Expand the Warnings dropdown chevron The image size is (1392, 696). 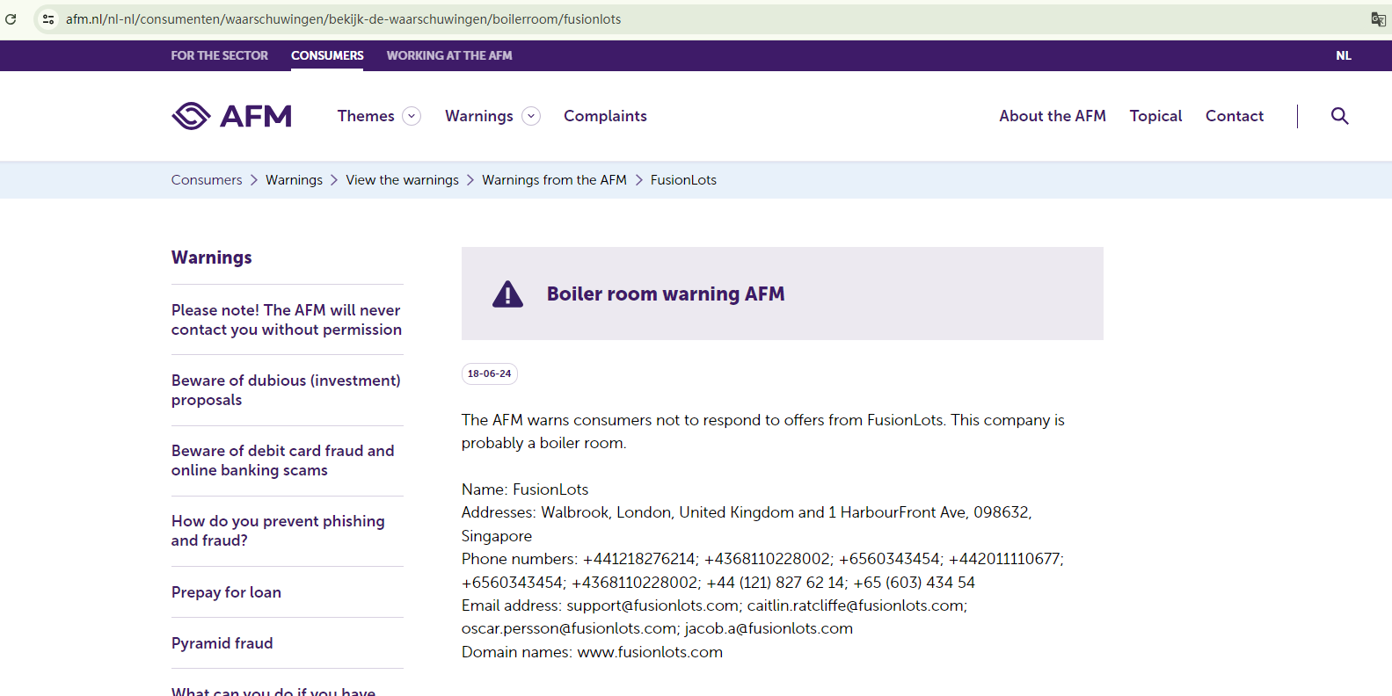(531, 116)
